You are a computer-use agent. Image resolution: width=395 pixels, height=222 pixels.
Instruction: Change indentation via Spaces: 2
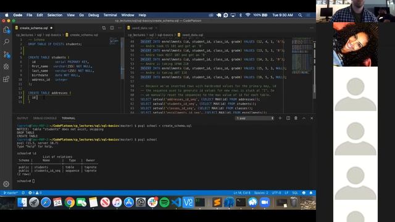pyautogui.click(x=261, y=193)
